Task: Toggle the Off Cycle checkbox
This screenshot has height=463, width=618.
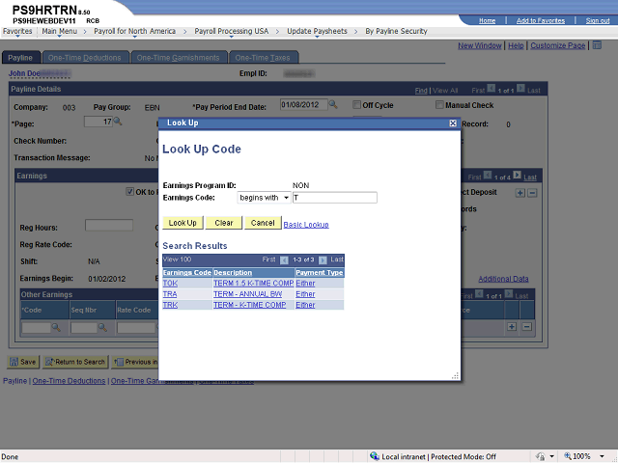Action: pos(356,105)
